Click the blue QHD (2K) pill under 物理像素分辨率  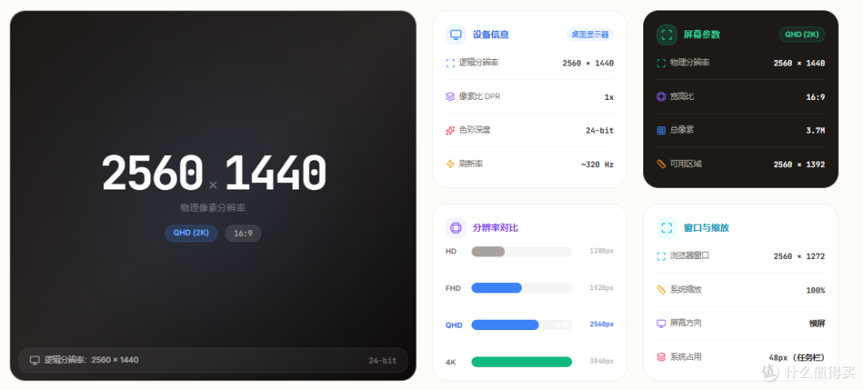tap(191, 233)
